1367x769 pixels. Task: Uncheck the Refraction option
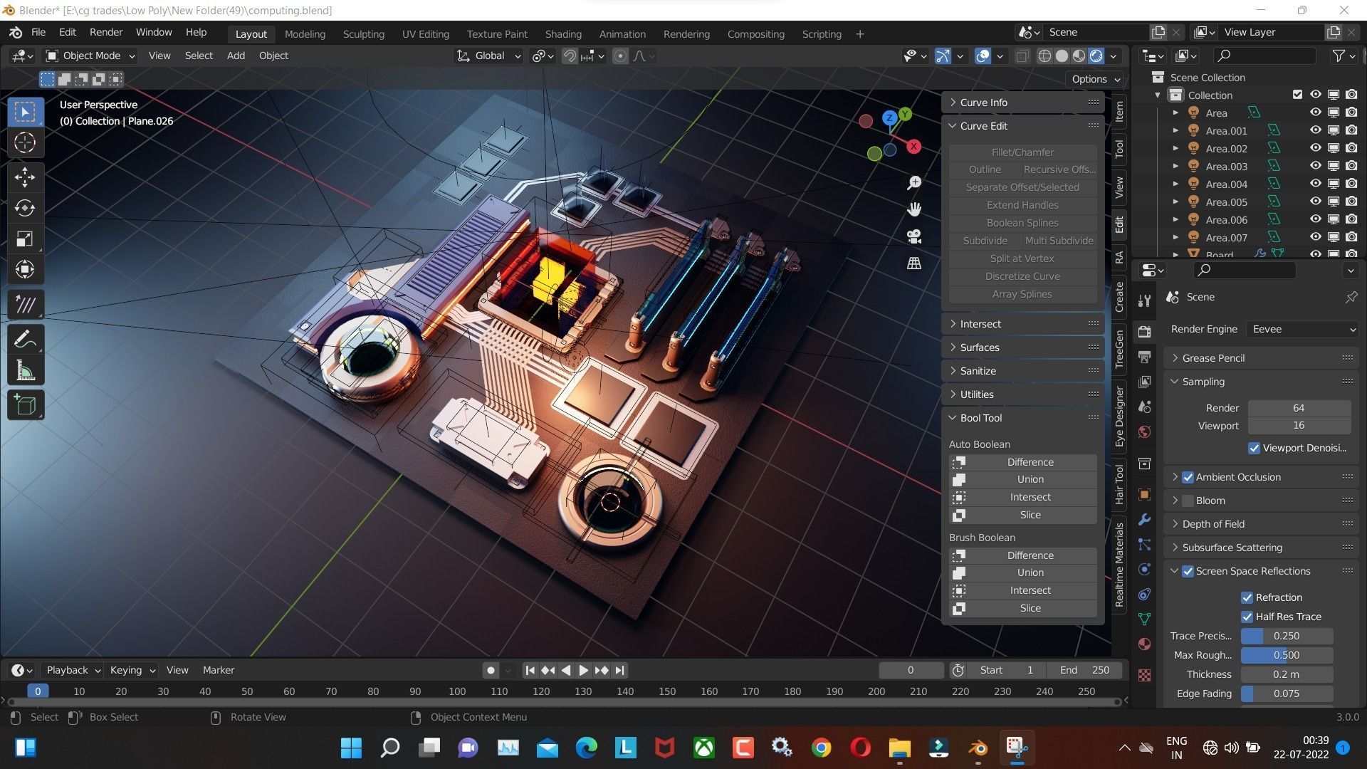coord(1247,597)
